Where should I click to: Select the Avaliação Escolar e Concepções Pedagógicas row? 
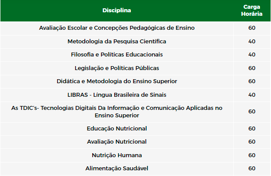pos(135,28)
